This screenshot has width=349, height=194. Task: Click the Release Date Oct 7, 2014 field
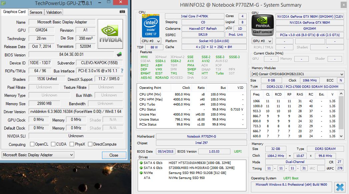click(x=42, y=46)
